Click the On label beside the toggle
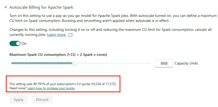 (x=24, y=44)
